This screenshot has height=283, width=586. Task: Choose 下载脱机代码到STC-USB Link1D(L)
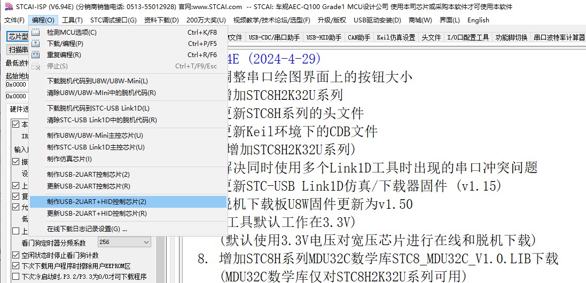pos(128,108)
